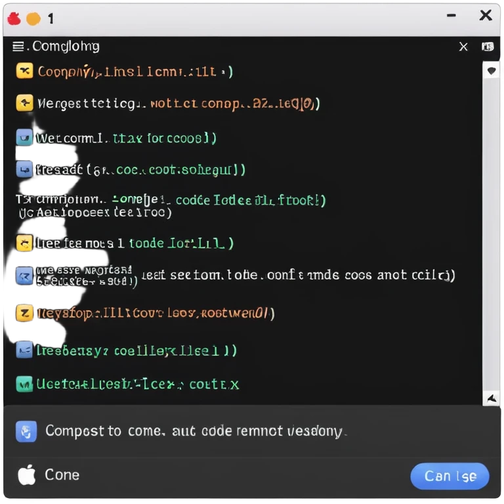Click the blue icon beside Lreebensy
The height and width of the screenshot is (504, 504).
[24, 350]
